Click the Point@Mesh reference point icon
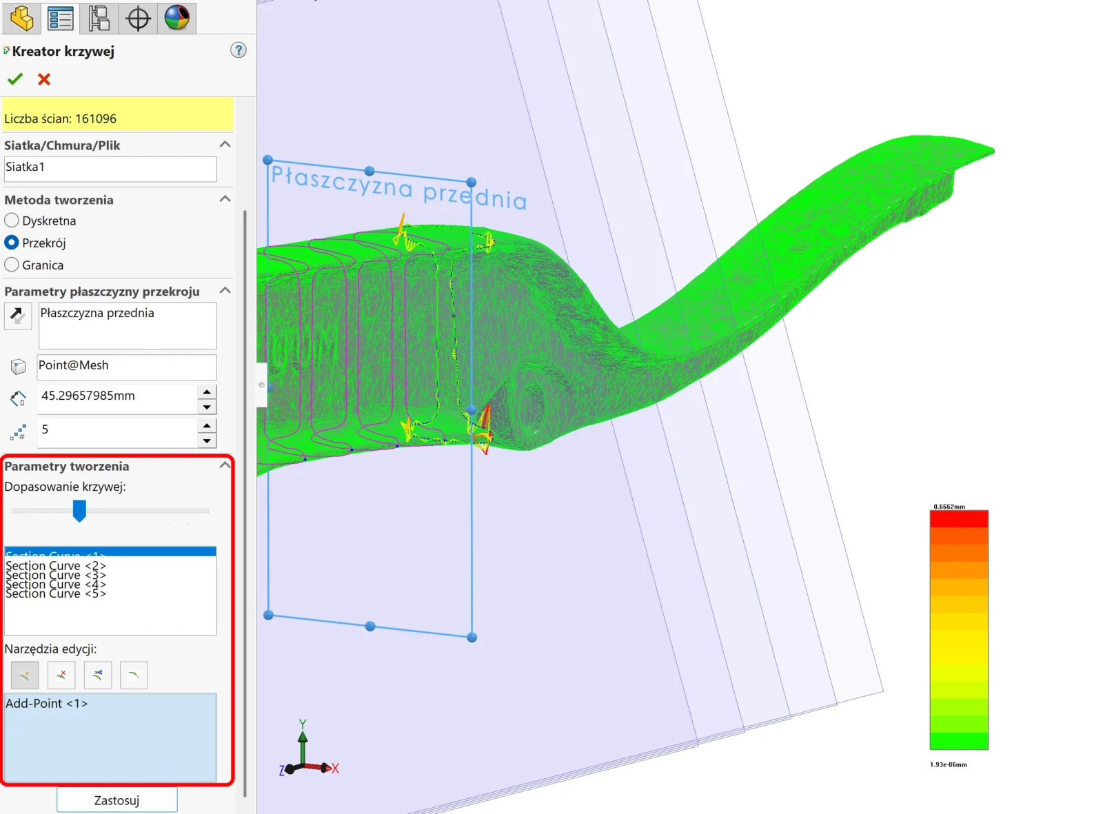This screenshot has width=1103, height=814. tap(19, 367)
